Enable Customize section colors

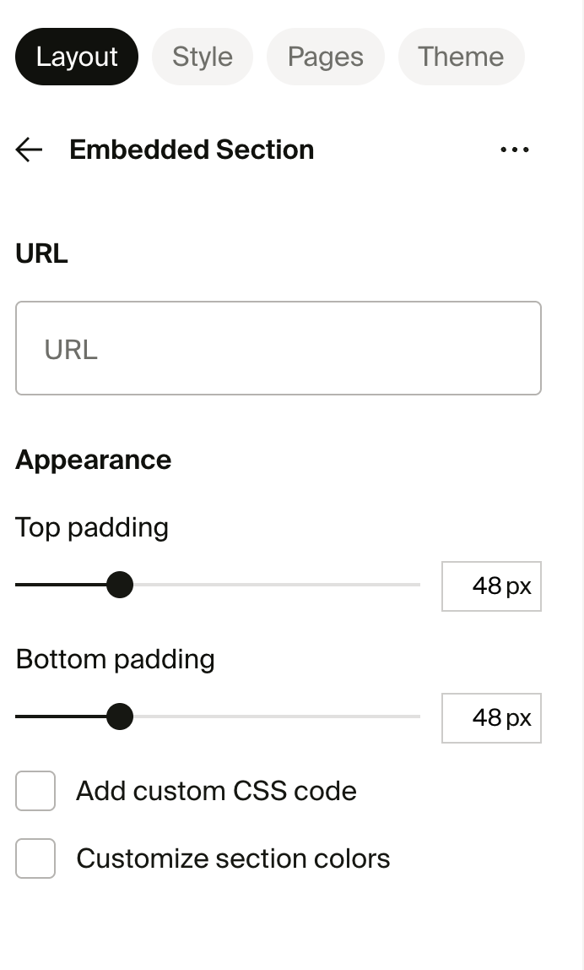click(x=35, y=858)
